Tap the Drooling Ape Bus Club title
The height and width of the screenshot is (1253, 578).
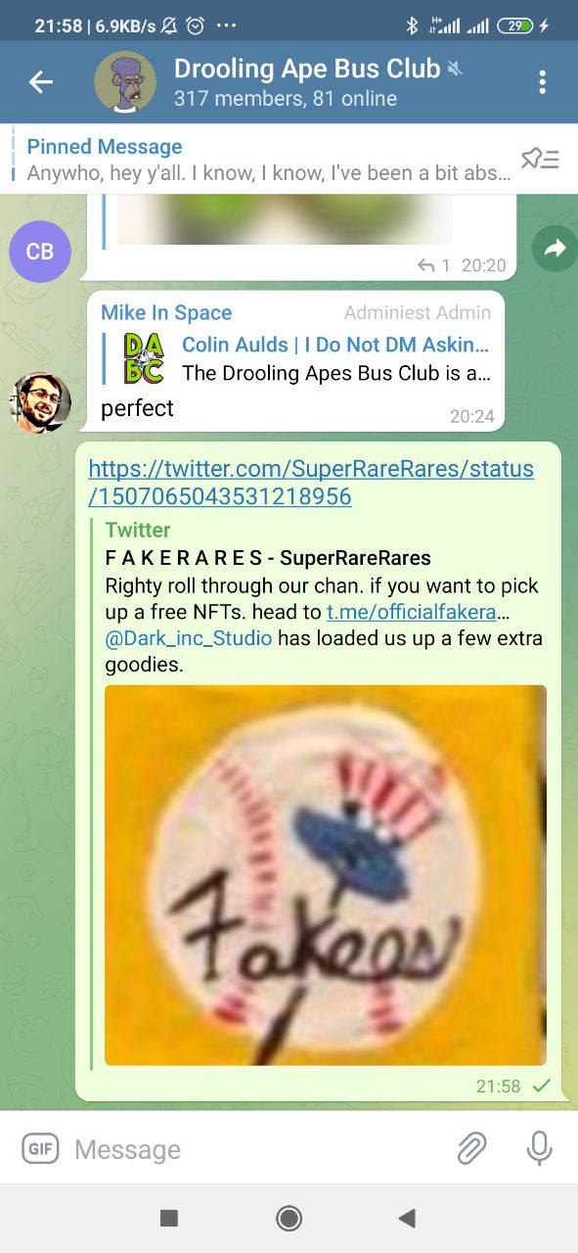tap(307, 69)
